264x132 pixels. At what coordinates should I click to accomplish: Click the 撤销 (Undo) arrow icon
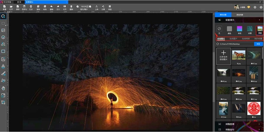click(52, 7)
